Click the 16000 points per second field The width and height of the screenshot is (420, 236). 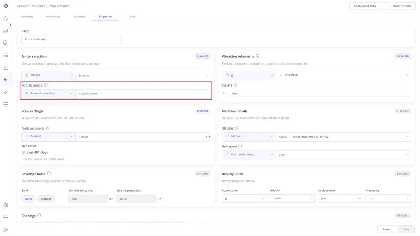coord(143,137)
